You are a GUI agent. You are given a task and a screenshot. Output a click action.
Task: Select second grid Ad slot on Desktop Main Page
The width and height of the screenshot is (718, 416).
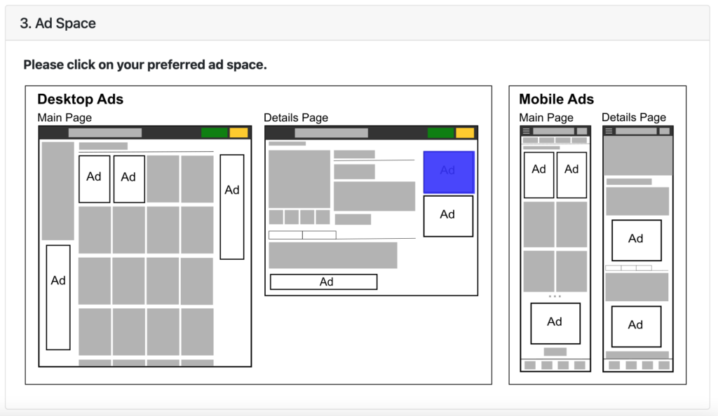point(129,179)
